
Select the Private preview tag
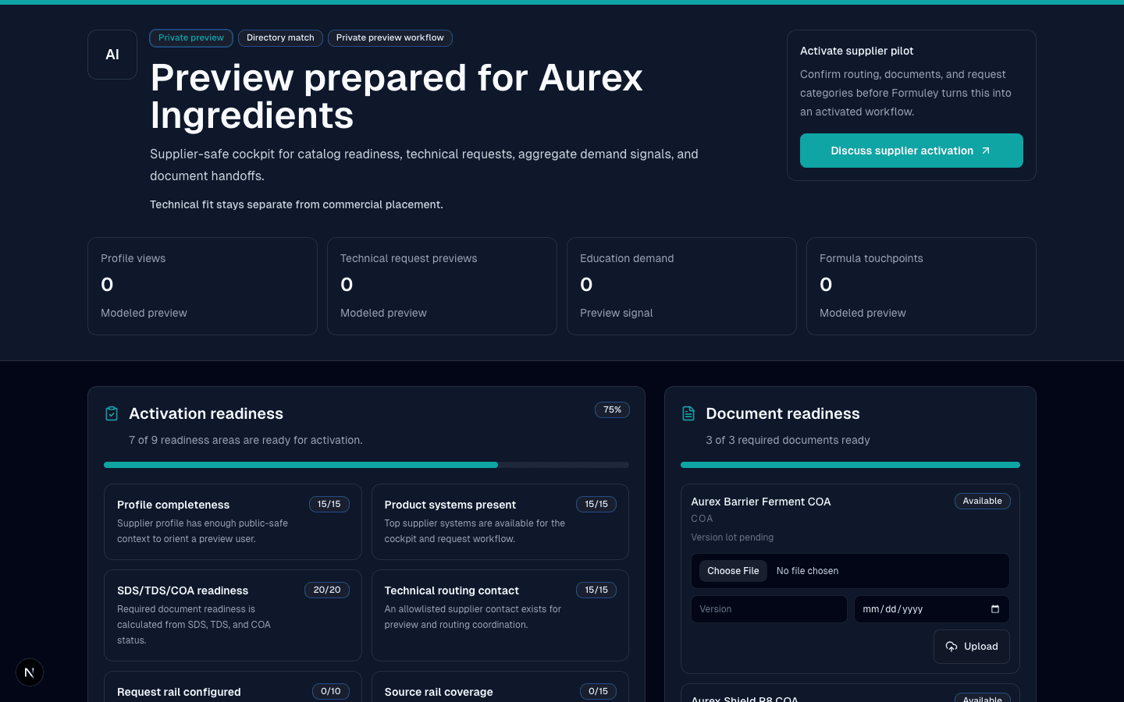tap(191, 38)
